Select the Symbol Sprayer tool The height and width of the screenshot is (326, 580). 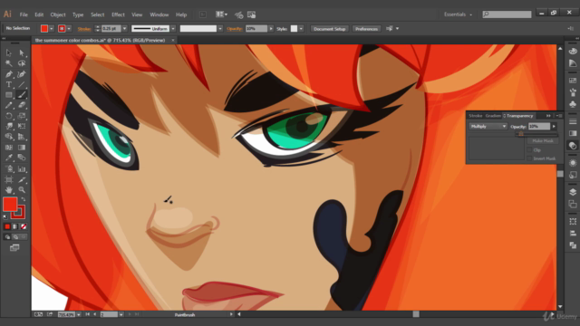(8, 169)
